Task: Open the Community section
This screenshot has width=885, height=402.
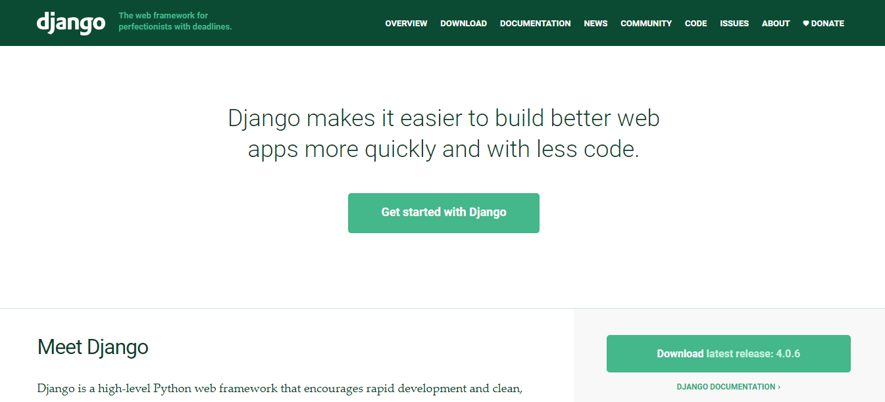Action: pos(646,24)
